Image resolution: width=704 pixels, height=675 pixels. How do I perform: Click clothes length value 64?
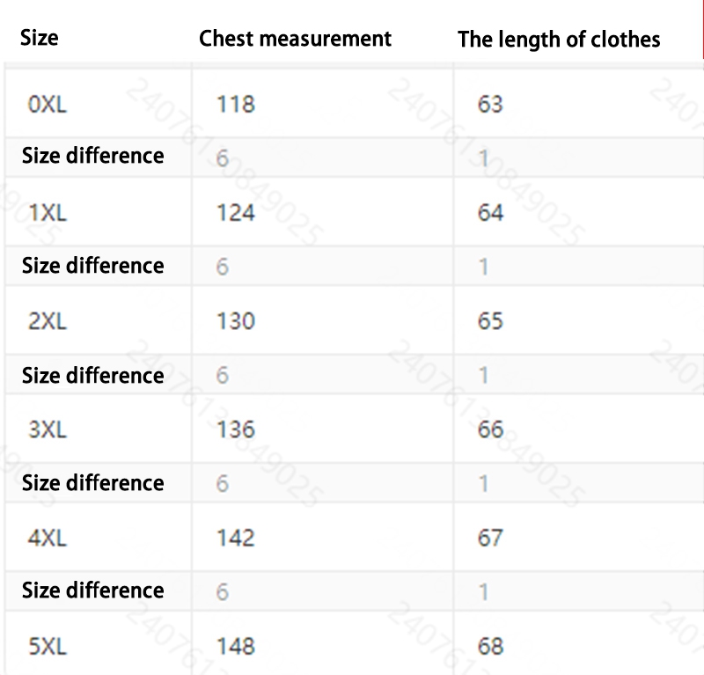(x=490, y=212)
